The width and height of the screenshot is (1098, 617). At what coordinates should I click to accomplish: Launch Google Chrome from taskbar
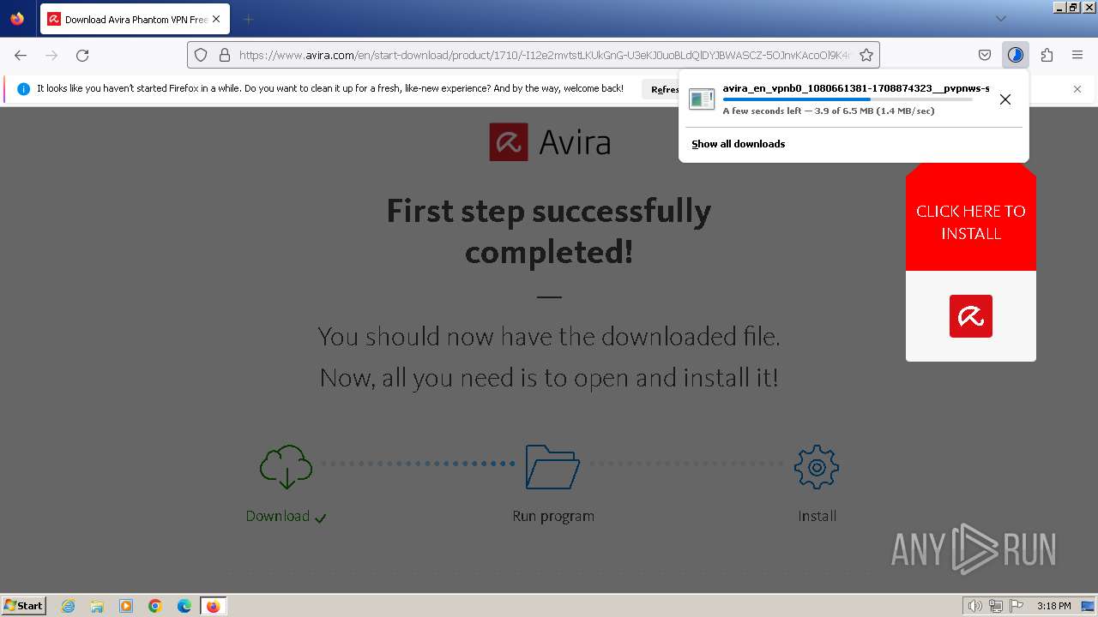(x=155, y=606)
